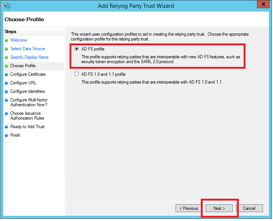
Task: Return to the Specify Display Name step
Action: (x=29, y=57)
